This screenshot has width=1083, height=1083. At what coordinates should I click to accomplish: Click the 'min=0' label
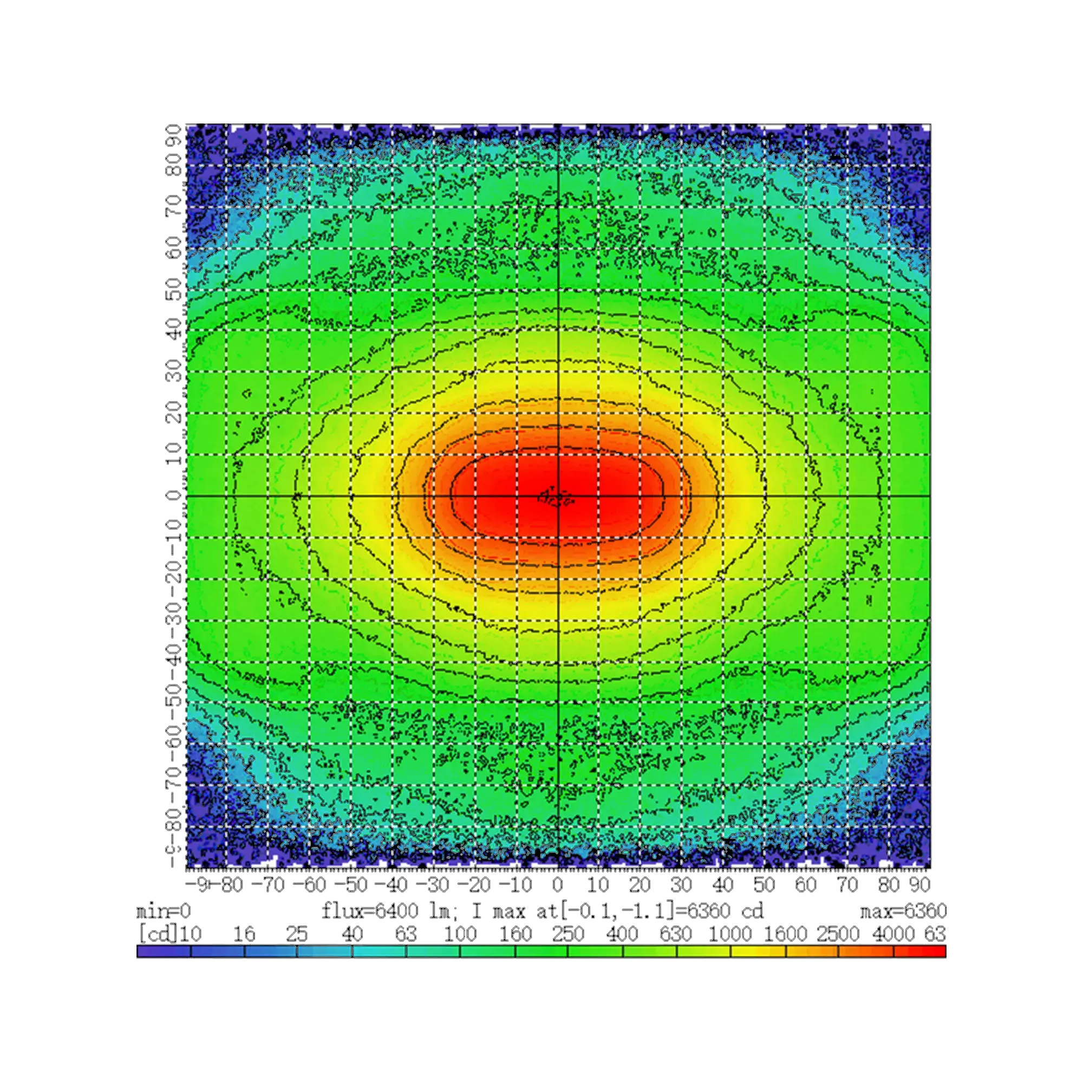(162, 912)
